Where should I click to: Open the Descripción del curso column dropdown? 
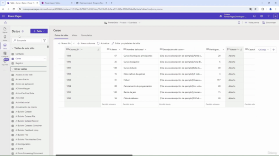coord(184,49)
